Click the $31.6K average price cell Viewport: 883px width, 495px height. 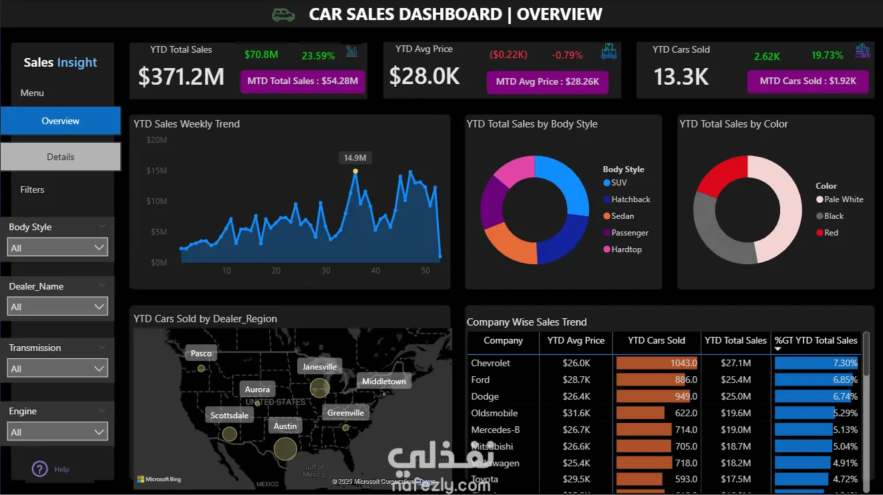[x=576, y=413]
